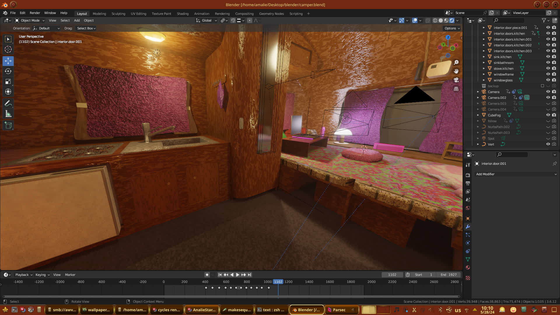Open the Render menu
Screen dimensions: 560x315
35,13
